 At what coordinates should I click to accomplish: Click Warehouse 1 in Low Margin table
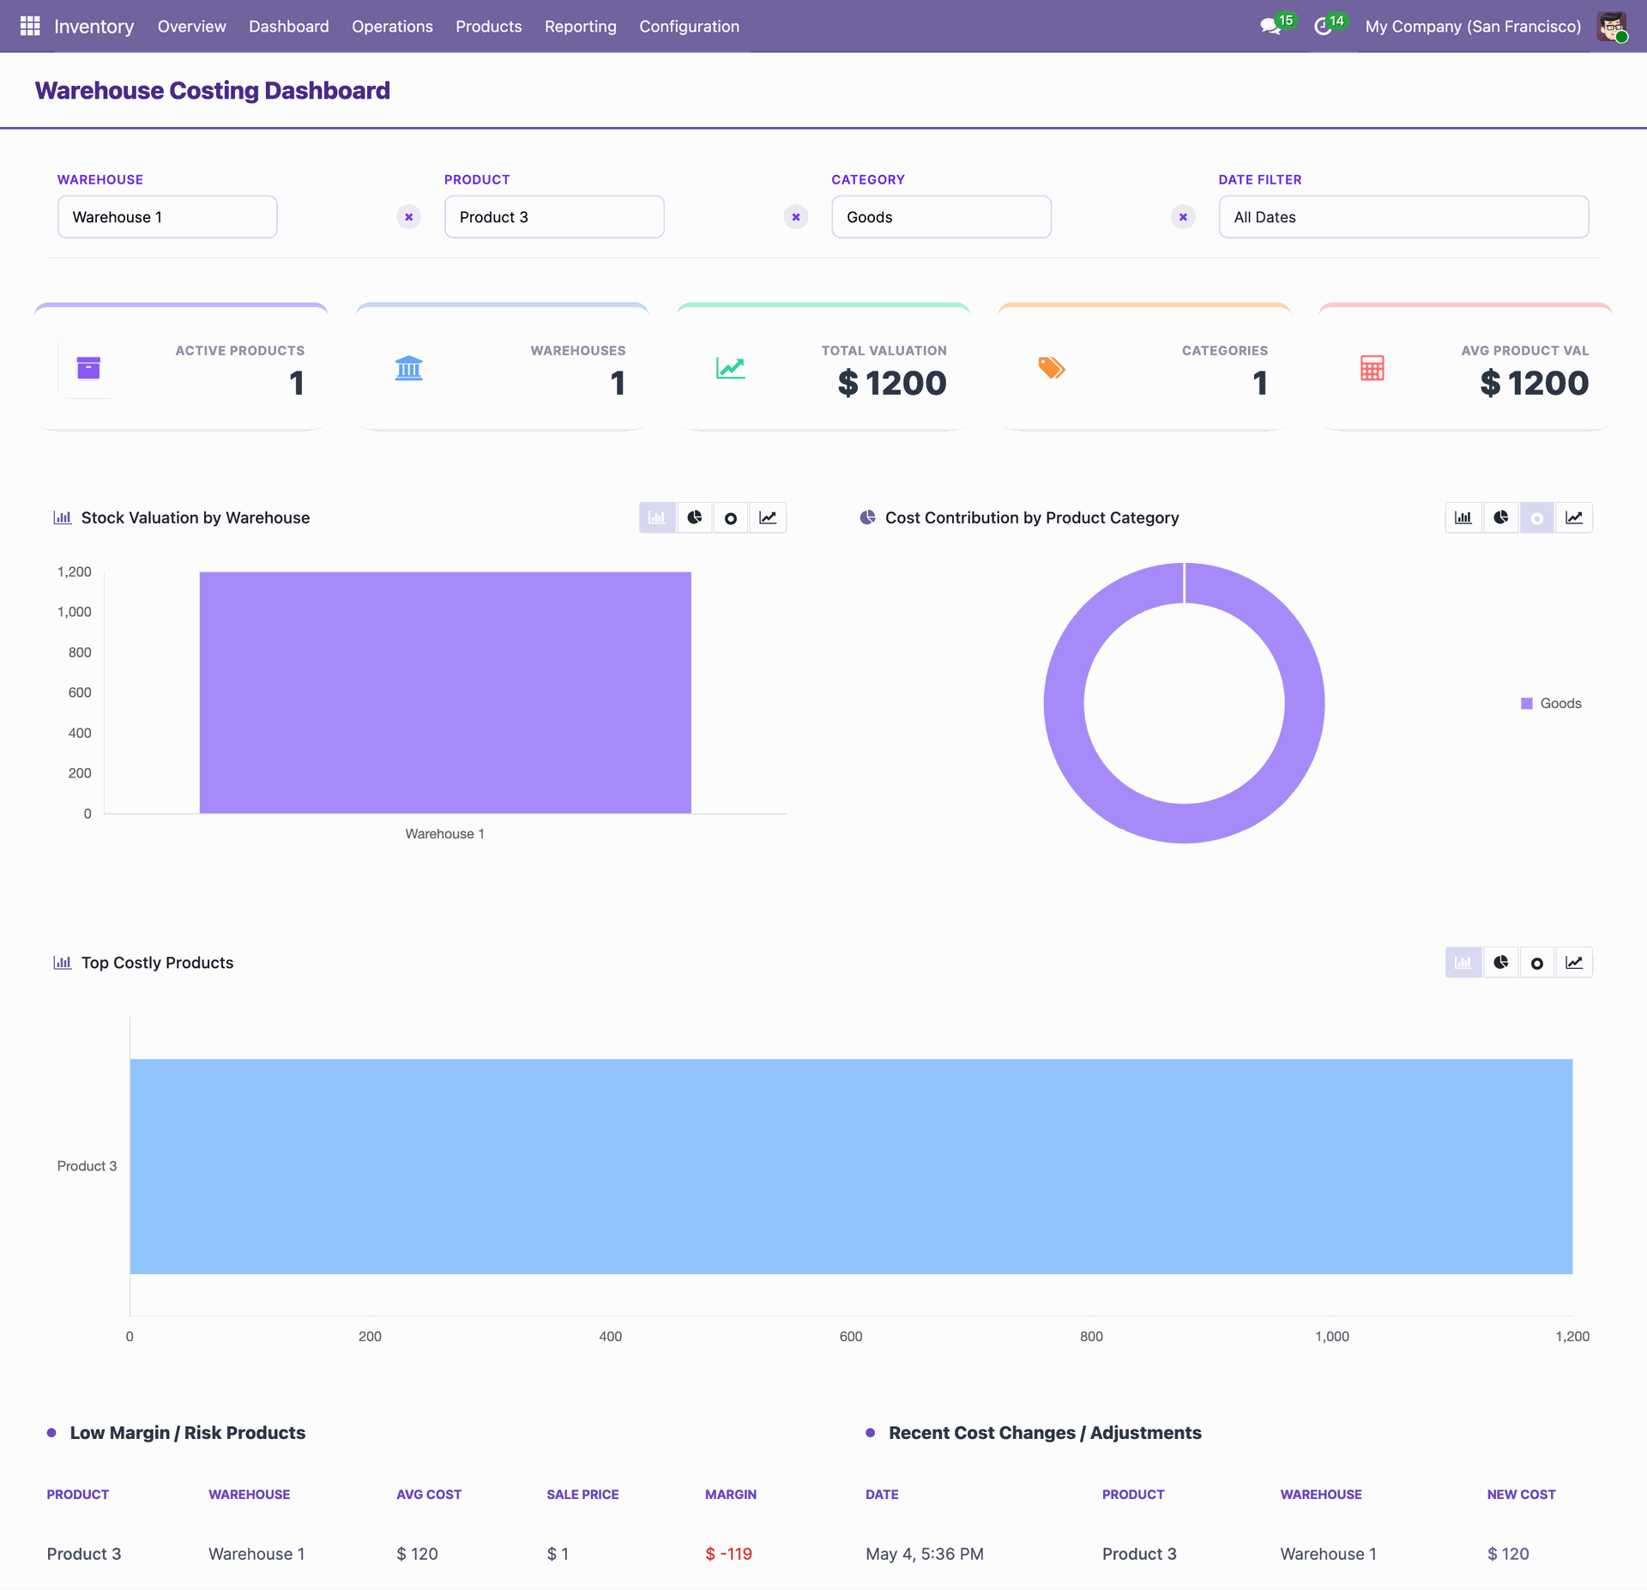point(256,1554)
